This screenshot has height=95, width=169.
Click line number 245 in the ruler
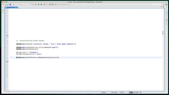[x=7, y=36]
